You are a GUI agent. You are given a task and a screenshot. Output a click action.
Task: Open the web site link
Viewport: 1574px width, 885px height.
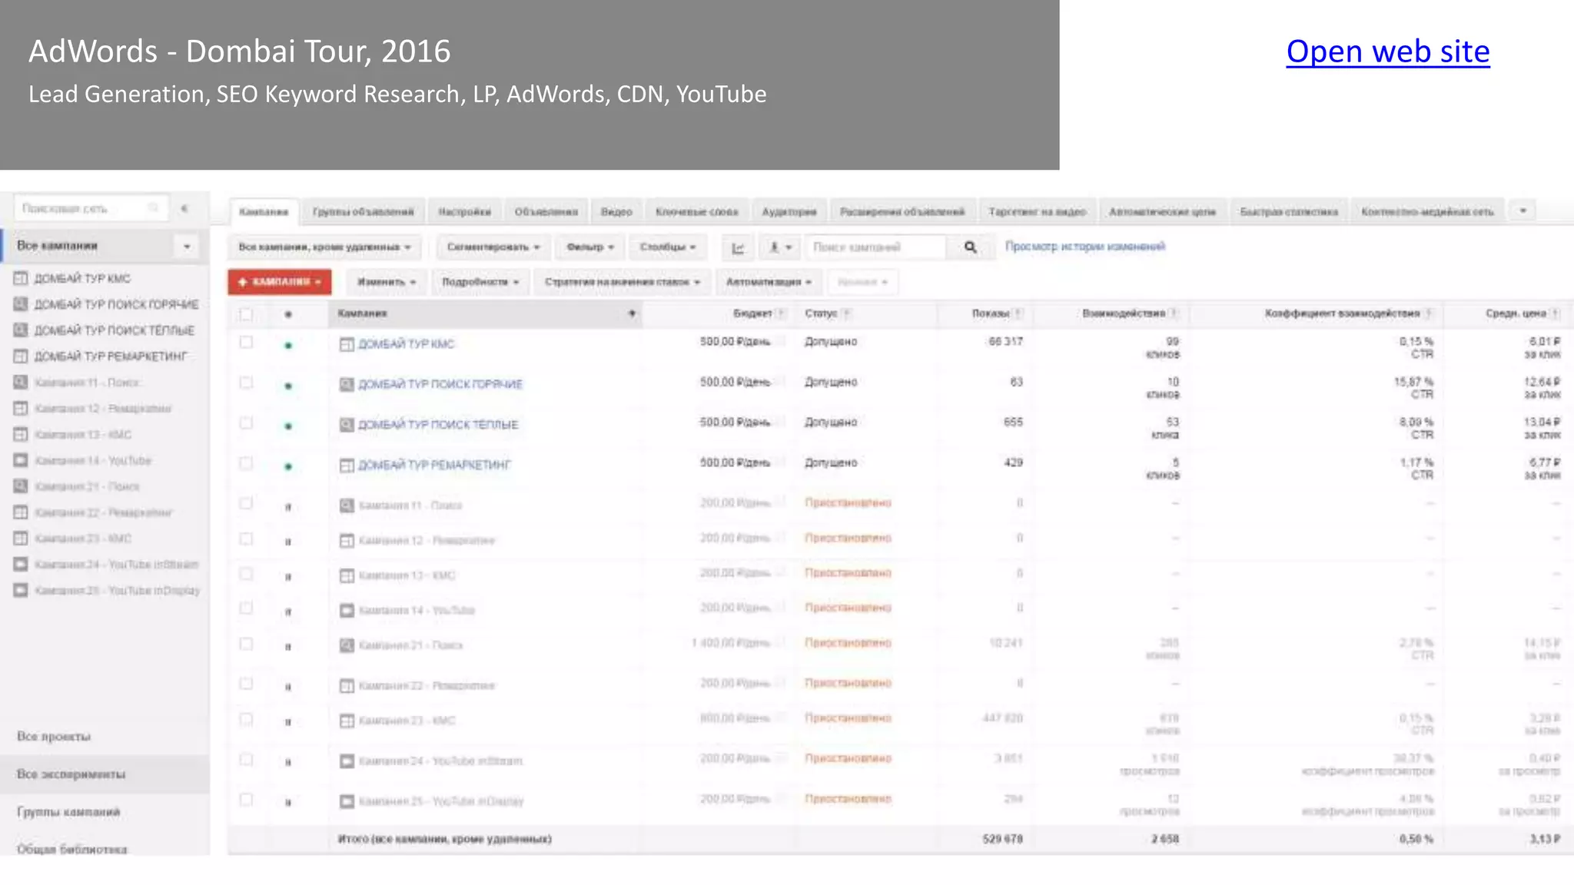click(x=1388, y=51)
